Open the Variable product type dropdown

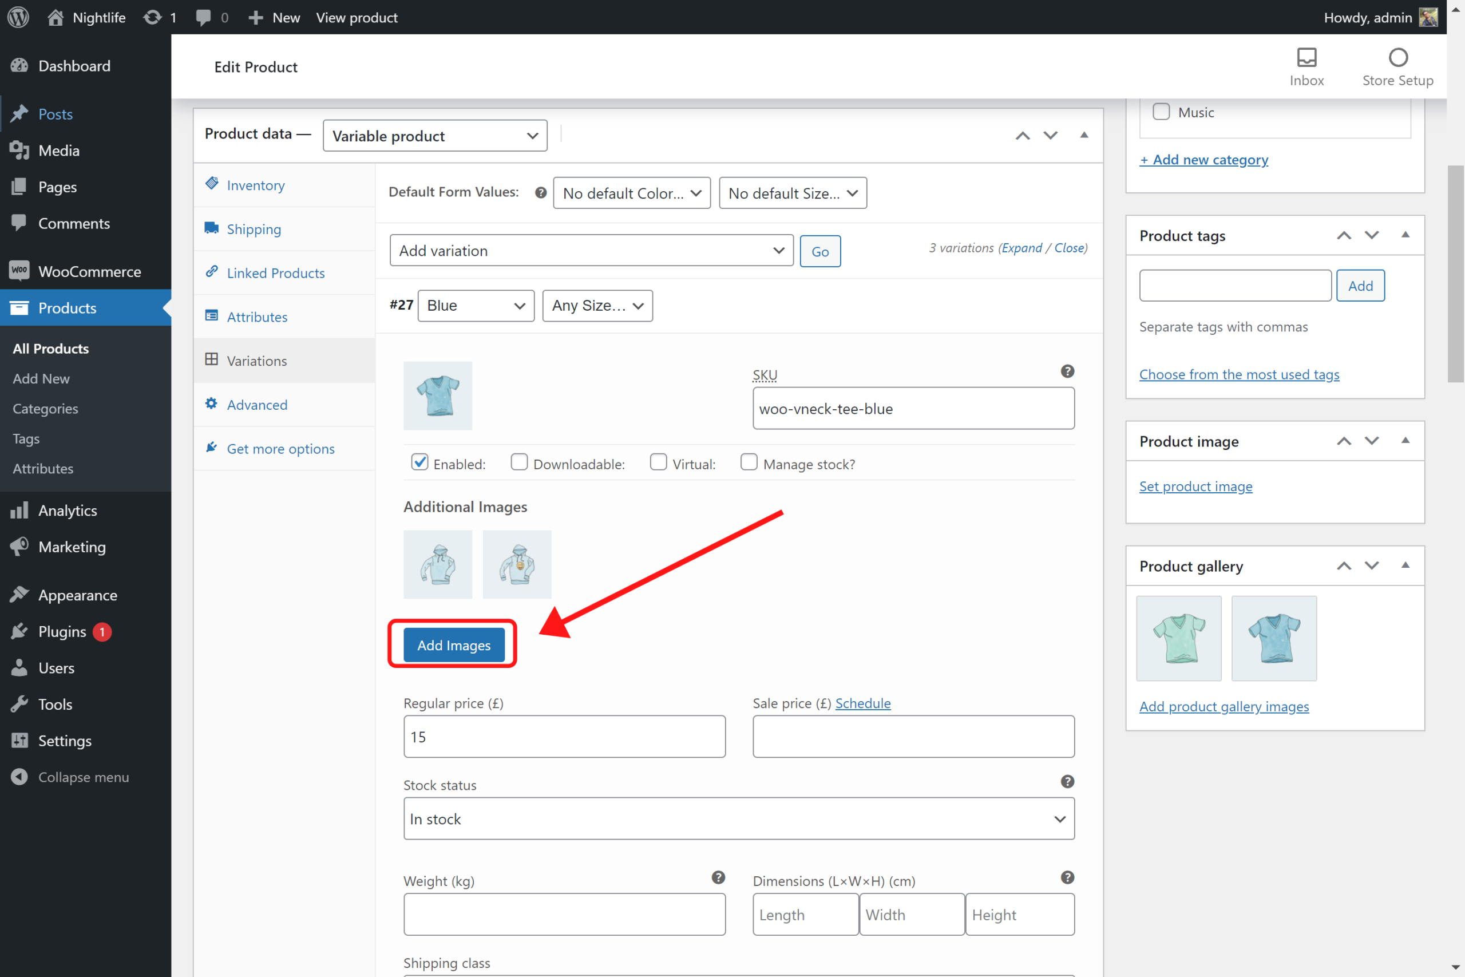pos(435,136)
